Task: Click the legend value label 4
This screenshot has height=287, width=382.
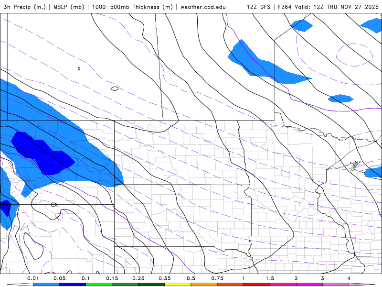Action: coord(349,278)
